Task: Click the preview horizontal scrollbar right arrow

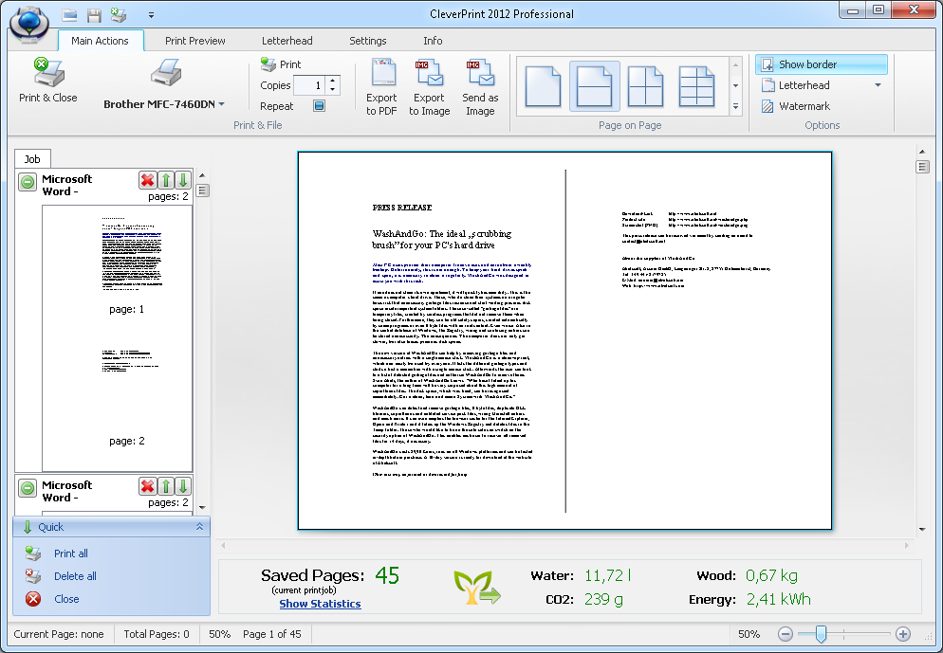Action: [x=907, y=546]
